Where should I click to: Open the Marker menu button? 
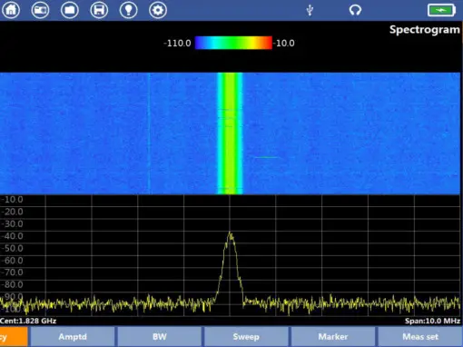(333, 337)
